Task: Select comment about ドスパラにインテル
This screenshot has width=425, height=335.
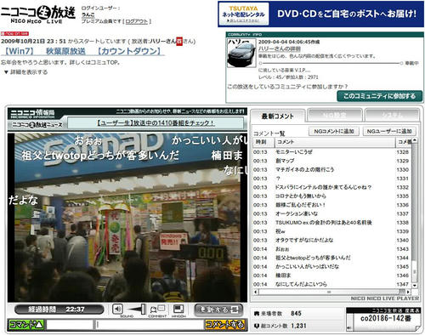Action: click(332, 187)
